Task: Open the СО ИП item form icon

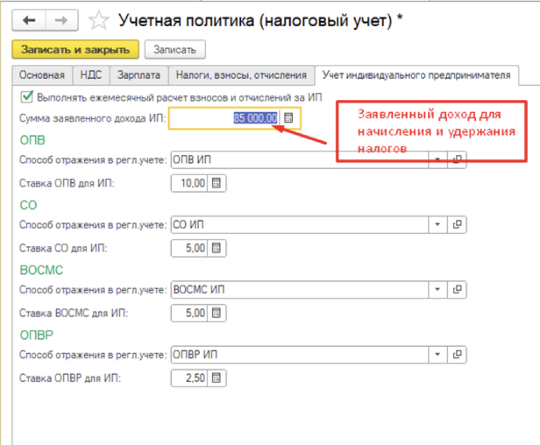Action: click(x=457, y=224)
